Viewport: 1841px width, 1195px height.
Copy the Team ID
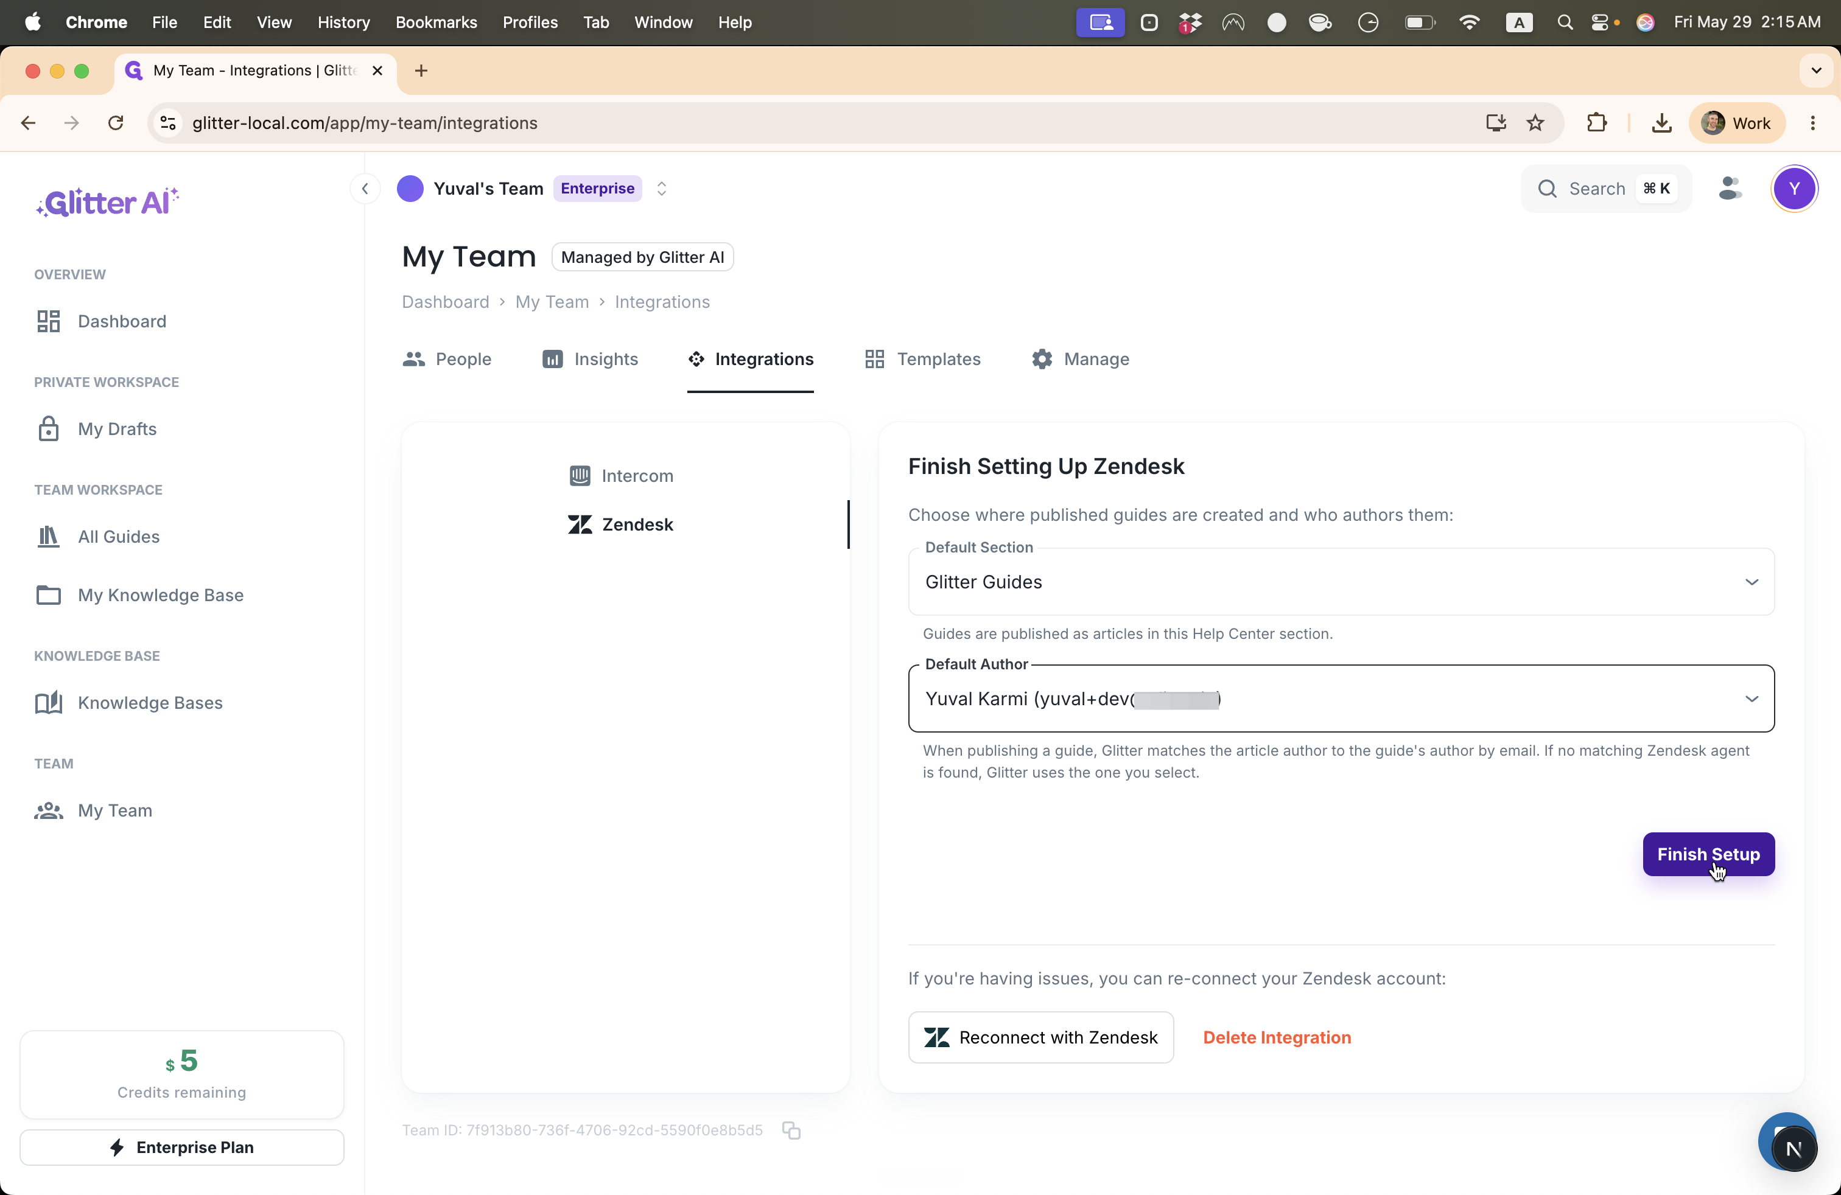pos(791,1130)
